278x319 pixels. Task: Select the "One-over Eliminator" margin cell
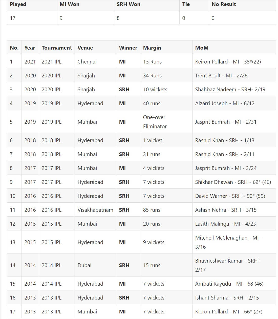click(x=166, y=122)
